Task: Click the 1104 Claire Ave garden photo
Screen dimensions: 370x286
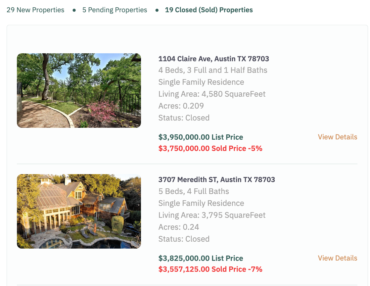Action: point(79,90)
